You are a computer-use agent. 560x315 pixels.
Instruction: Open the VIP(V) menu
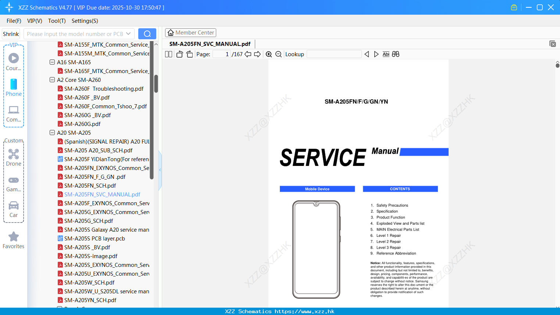(x=35, y=21)
